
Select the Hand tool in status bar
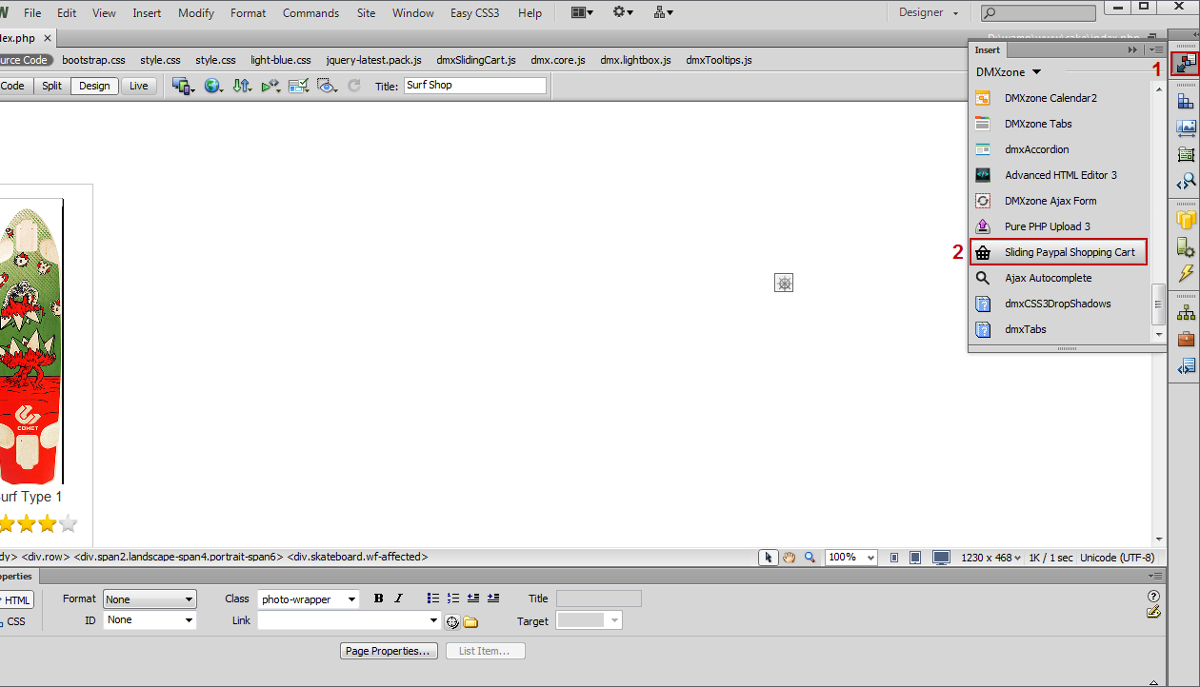pos(789,558)
